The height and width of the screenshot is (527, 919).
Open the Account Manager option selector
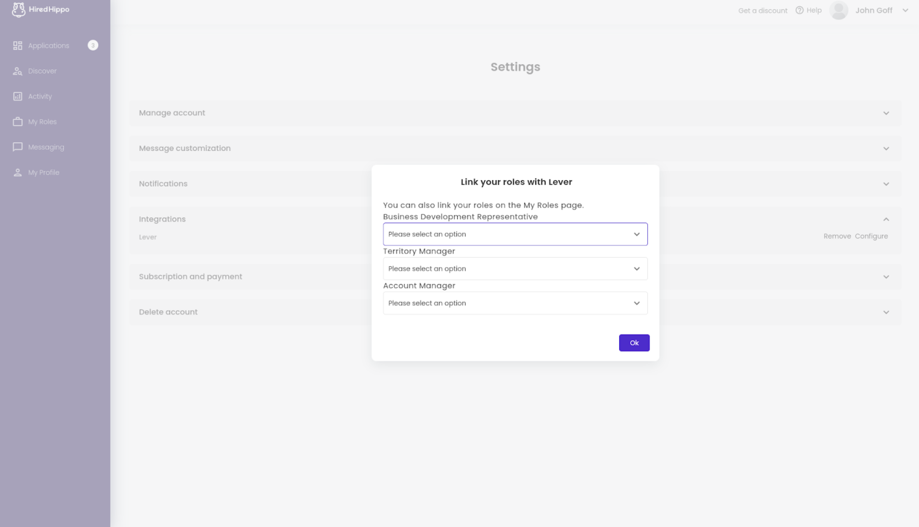pyautogui.click(x=515, y=303)
